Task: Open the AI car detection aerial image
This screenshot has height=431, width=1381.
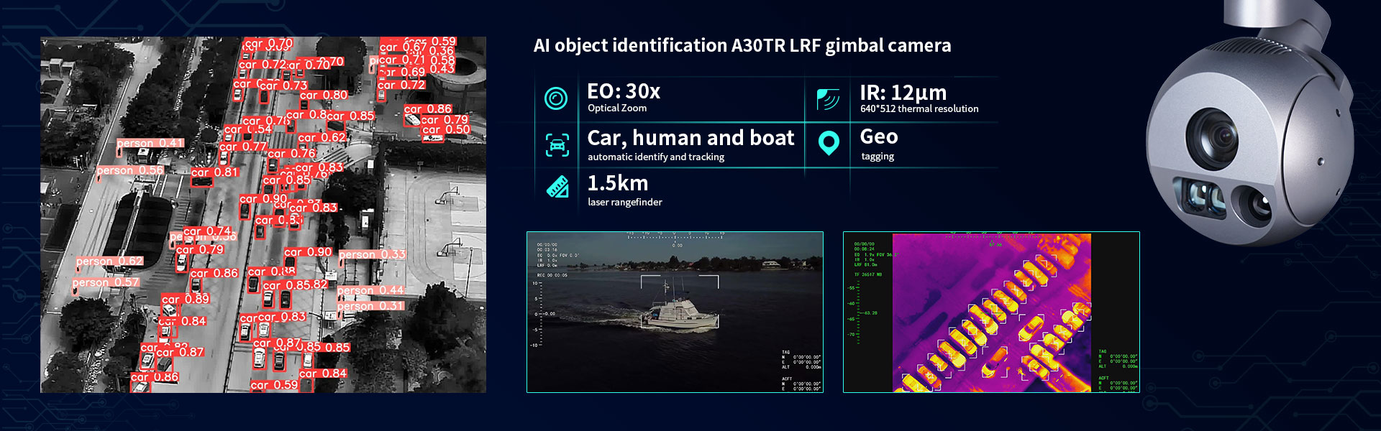Action: click(x=263, y=215)
